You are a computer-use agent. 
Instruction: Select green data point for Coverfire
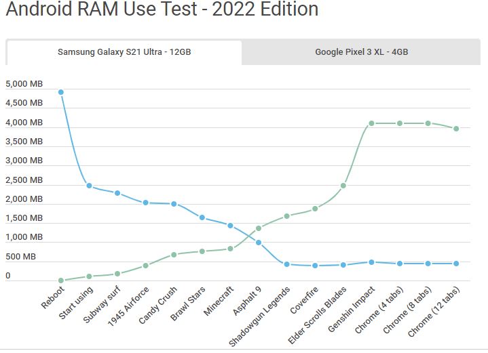coord(315,209)
